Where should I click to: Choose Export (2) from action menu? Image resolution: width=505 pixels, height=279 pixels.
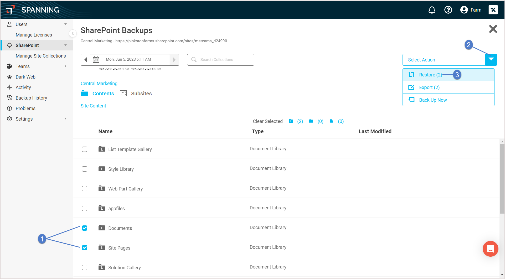[449, 87]
